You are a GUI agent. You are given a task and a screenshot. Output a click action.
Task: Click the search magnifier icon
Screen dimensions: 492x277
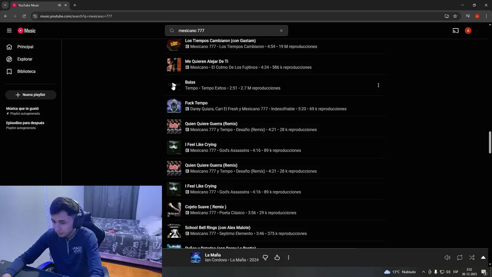tap(172, 31)
